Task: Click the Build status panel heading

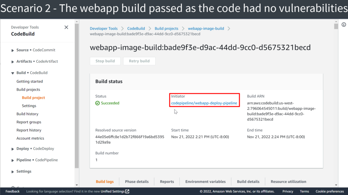Action: (109, 81)
